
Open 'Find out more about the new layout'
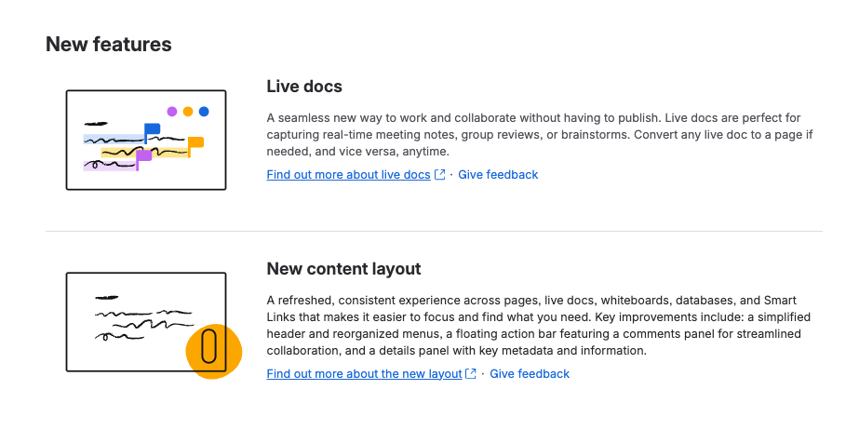click(364, 373)
